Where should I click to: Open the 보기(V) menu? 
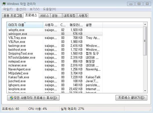coord(34,9)
